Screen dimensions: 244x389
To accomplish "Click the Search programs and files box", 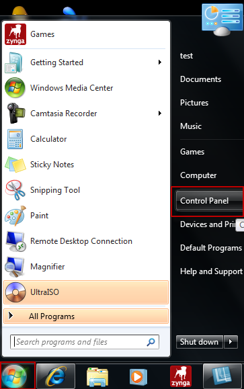I will (85, 342).
